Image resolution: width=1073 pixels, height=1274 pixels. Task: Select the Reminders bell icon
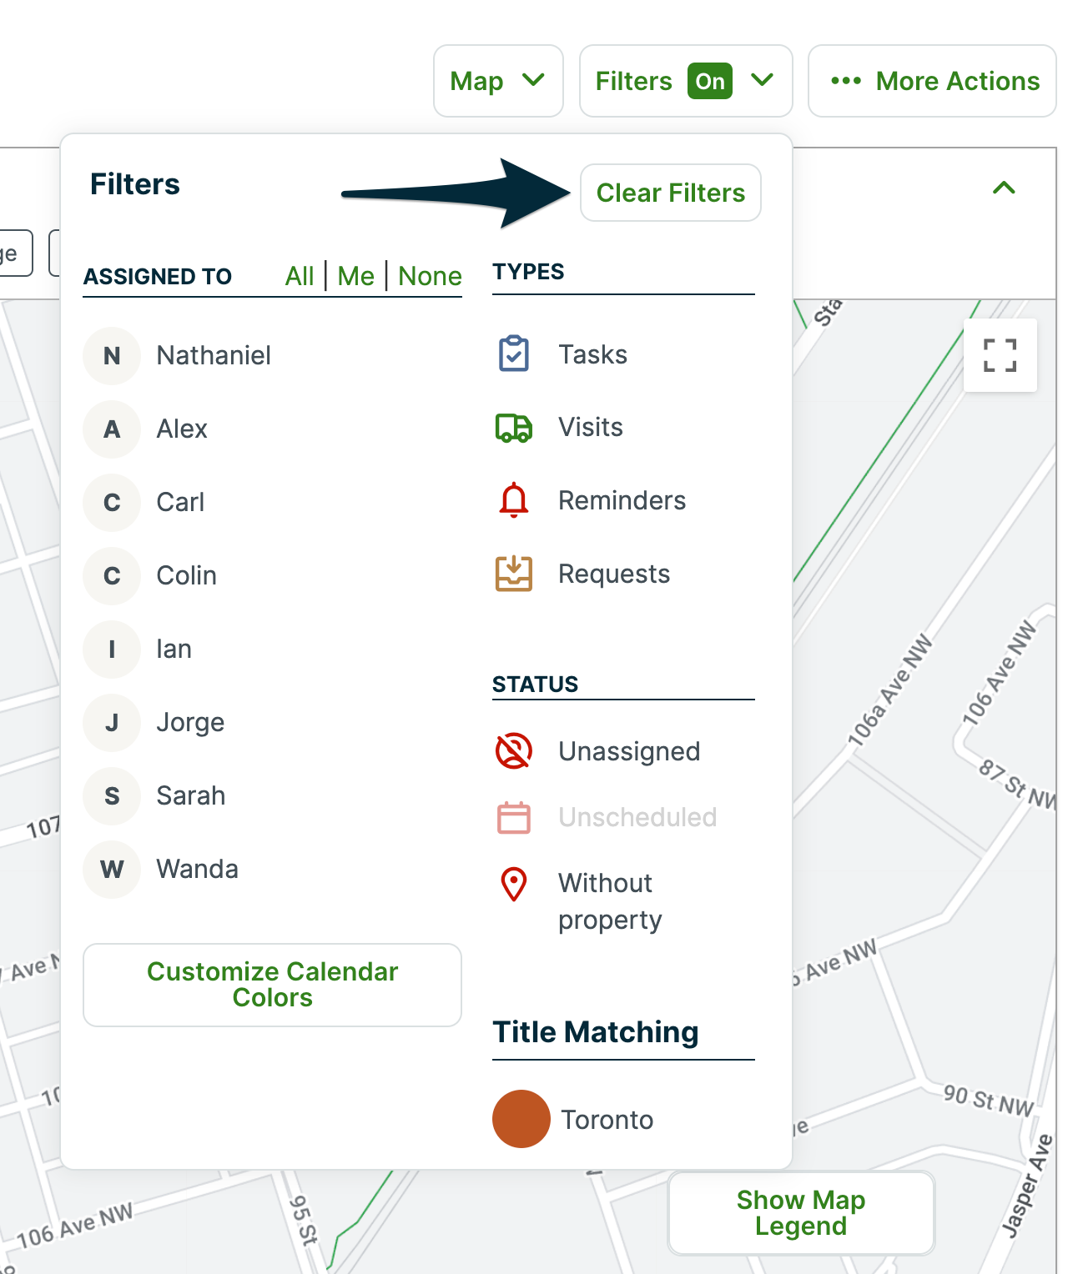click(x=513, y=500)
